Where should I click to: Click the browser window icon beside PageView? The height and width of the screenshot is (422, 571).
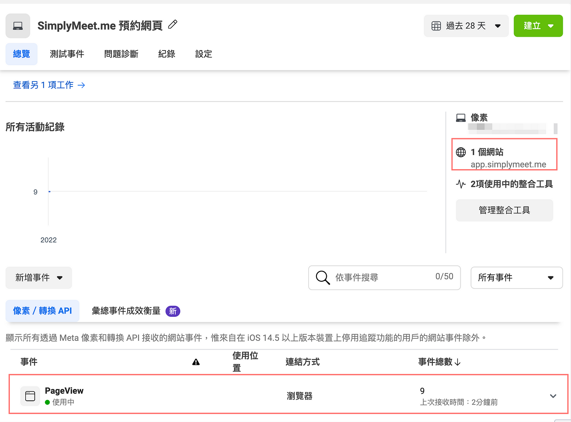[30, 396]
